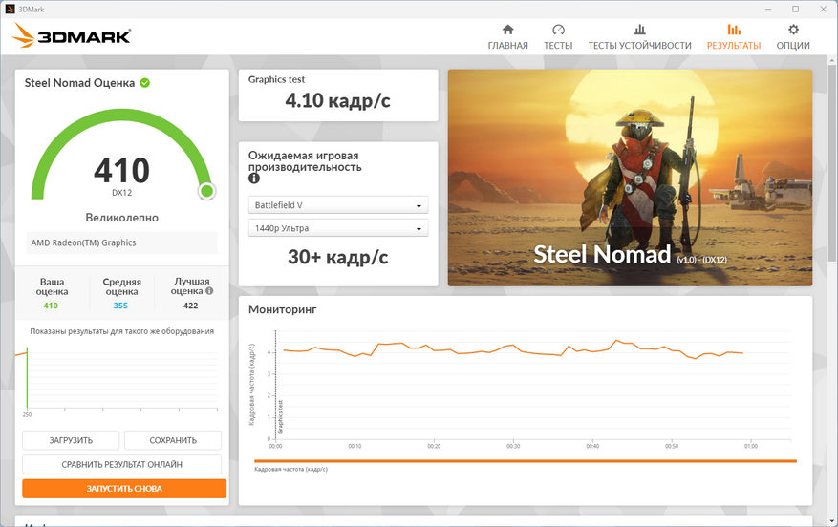Click the green verified checkmark icon

(145, 83)
